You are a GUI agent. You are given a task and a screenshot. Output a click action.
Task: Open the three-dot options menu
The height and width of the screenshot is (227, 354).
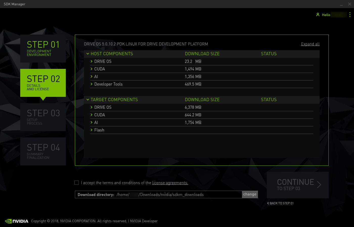point(350,15)
